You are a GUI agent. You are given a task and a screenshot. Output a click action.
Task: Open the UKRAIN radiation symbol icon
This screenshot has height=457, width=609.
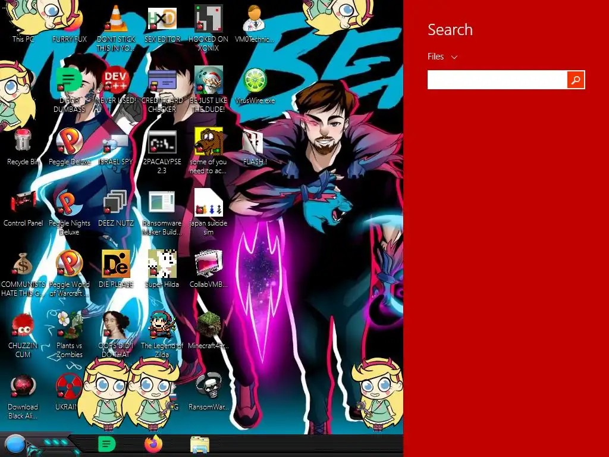point(68,386)
